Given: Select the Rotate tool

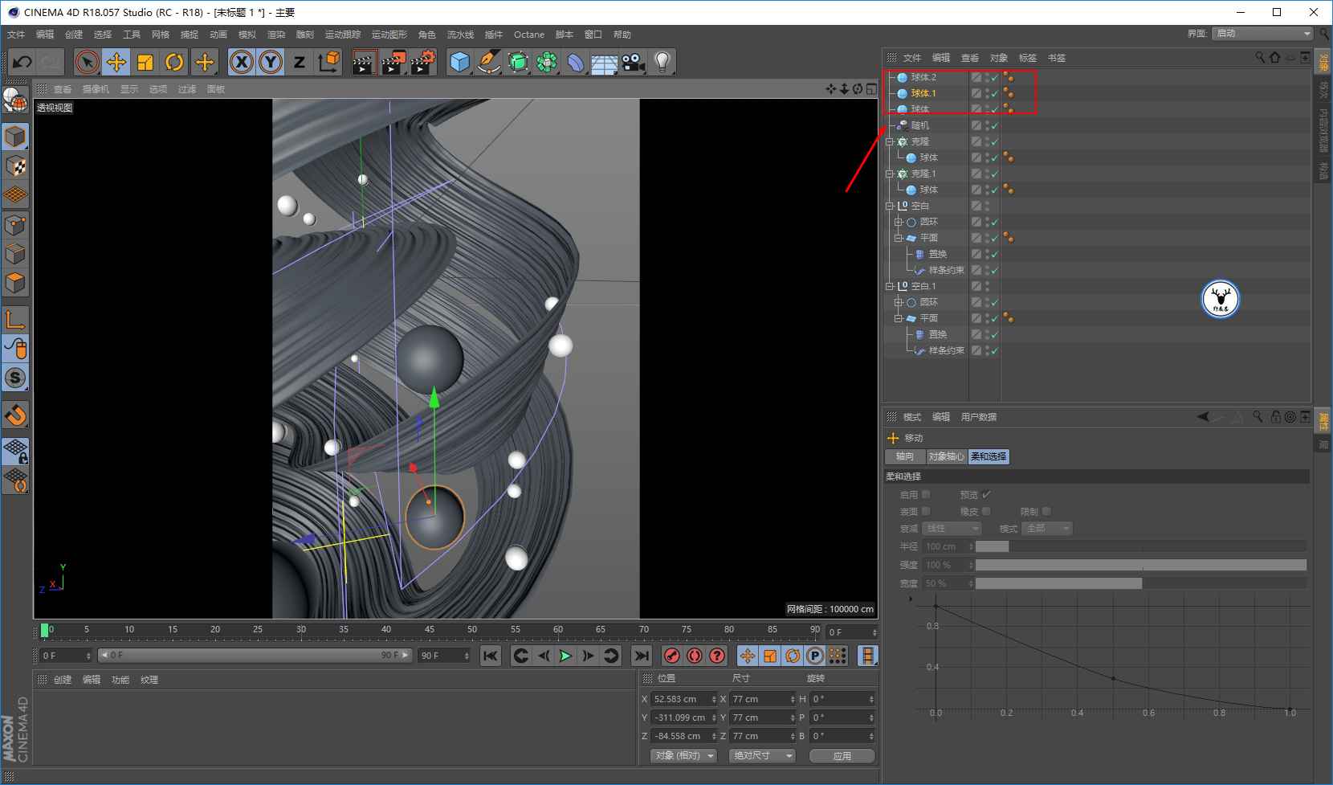Looking at the screenshot, I should coord(174,62).
